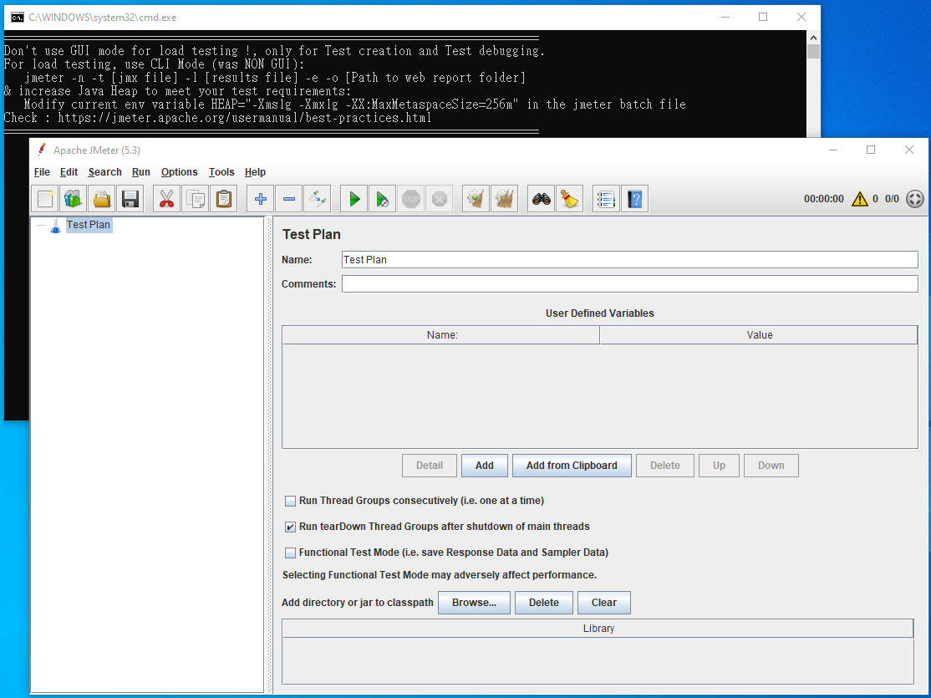Image resolution: width=931 pixels, height=698 pixels.
Task: Click the cmd window scrollbar thumb
Action: click(x=813, y=52)
